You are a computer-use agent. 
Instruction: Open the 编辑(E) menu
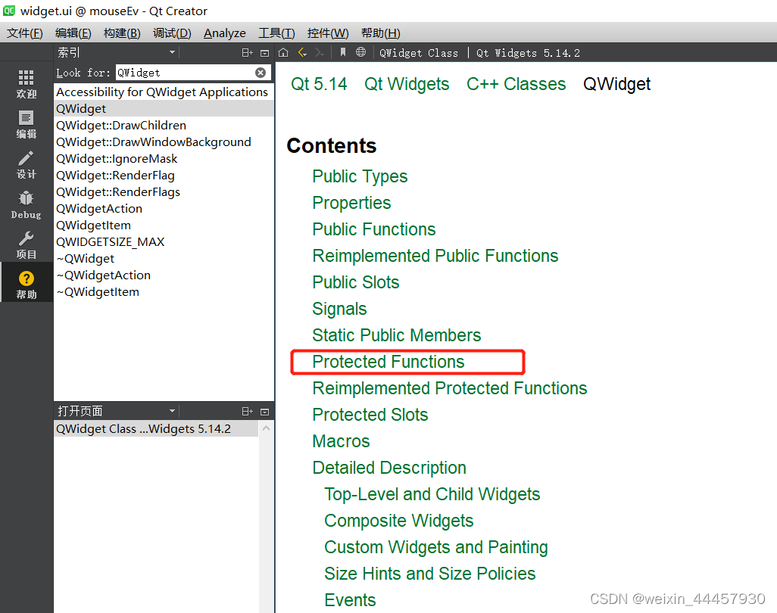click(73, 33)
